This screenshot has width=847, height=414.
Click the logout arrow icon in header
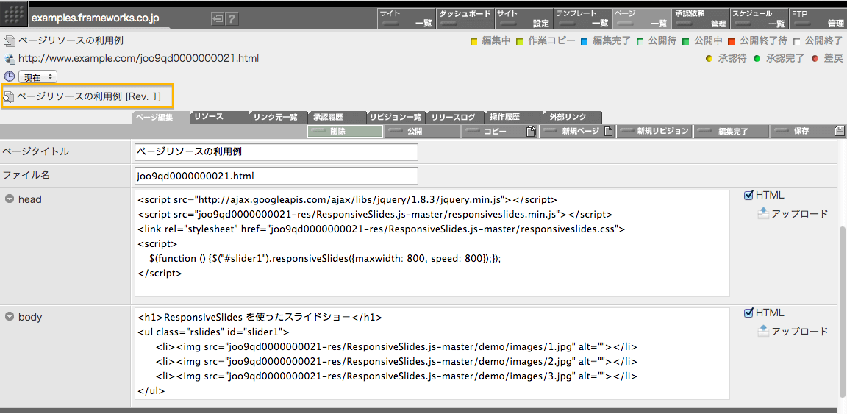coord(218,19)
